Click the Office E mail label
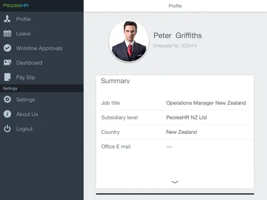 116,147
